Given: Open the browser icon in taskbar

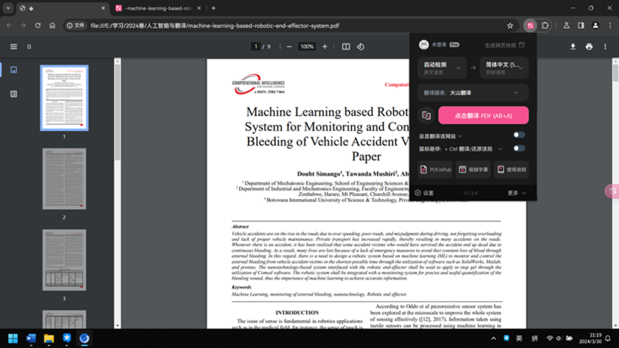Looking at the screenshot, I should tap(84, 339).
